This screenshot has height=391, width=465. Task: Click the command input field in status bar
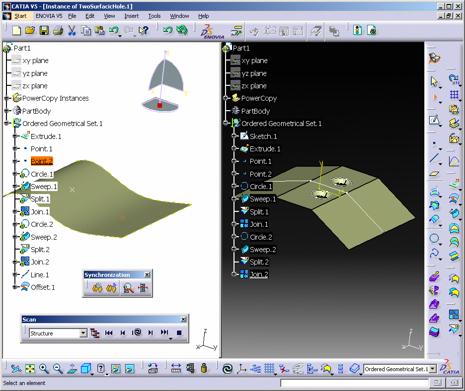pyautogui.click(x=354, y=383)
